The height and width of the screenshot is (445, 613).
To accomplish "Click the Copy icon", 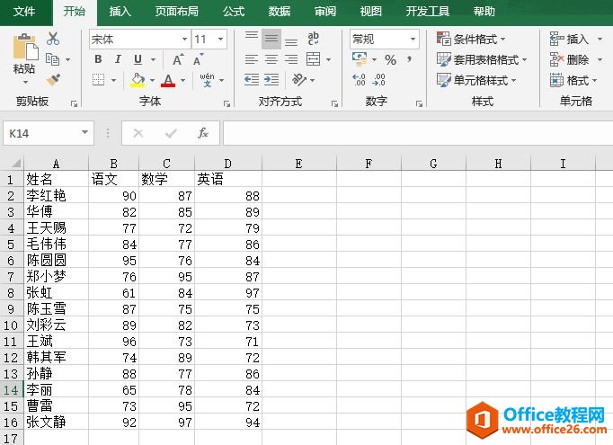I will 53,59.
